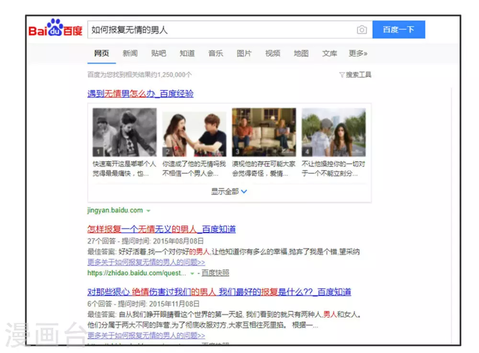Switch to the 新闻 tab
479x353 pixels.
(x=130, y=54)
